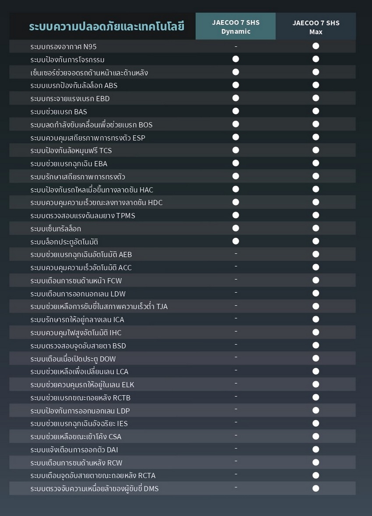The image size is (372, 516).
Task: Select the JAECOO 7 SHS Max column header
Action: click(x=316, y=27)
